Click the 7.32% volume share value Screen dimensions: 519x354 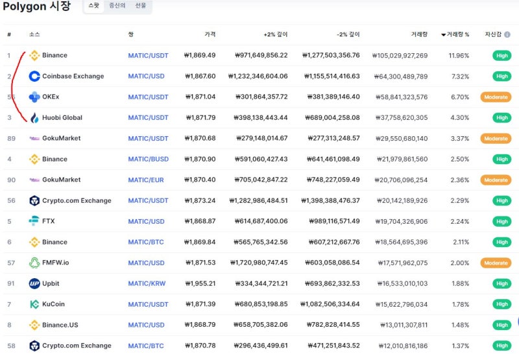460,77
